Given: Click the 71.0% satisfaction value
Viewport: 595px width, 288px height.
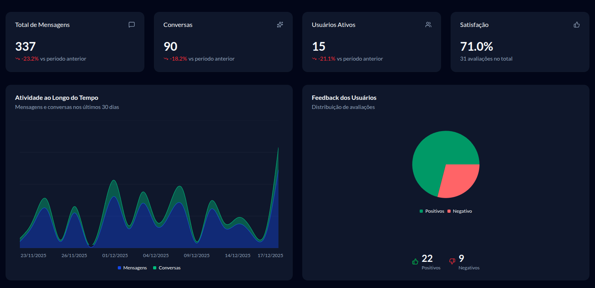Looking at the screenshot, I should [x=476, y=46].
